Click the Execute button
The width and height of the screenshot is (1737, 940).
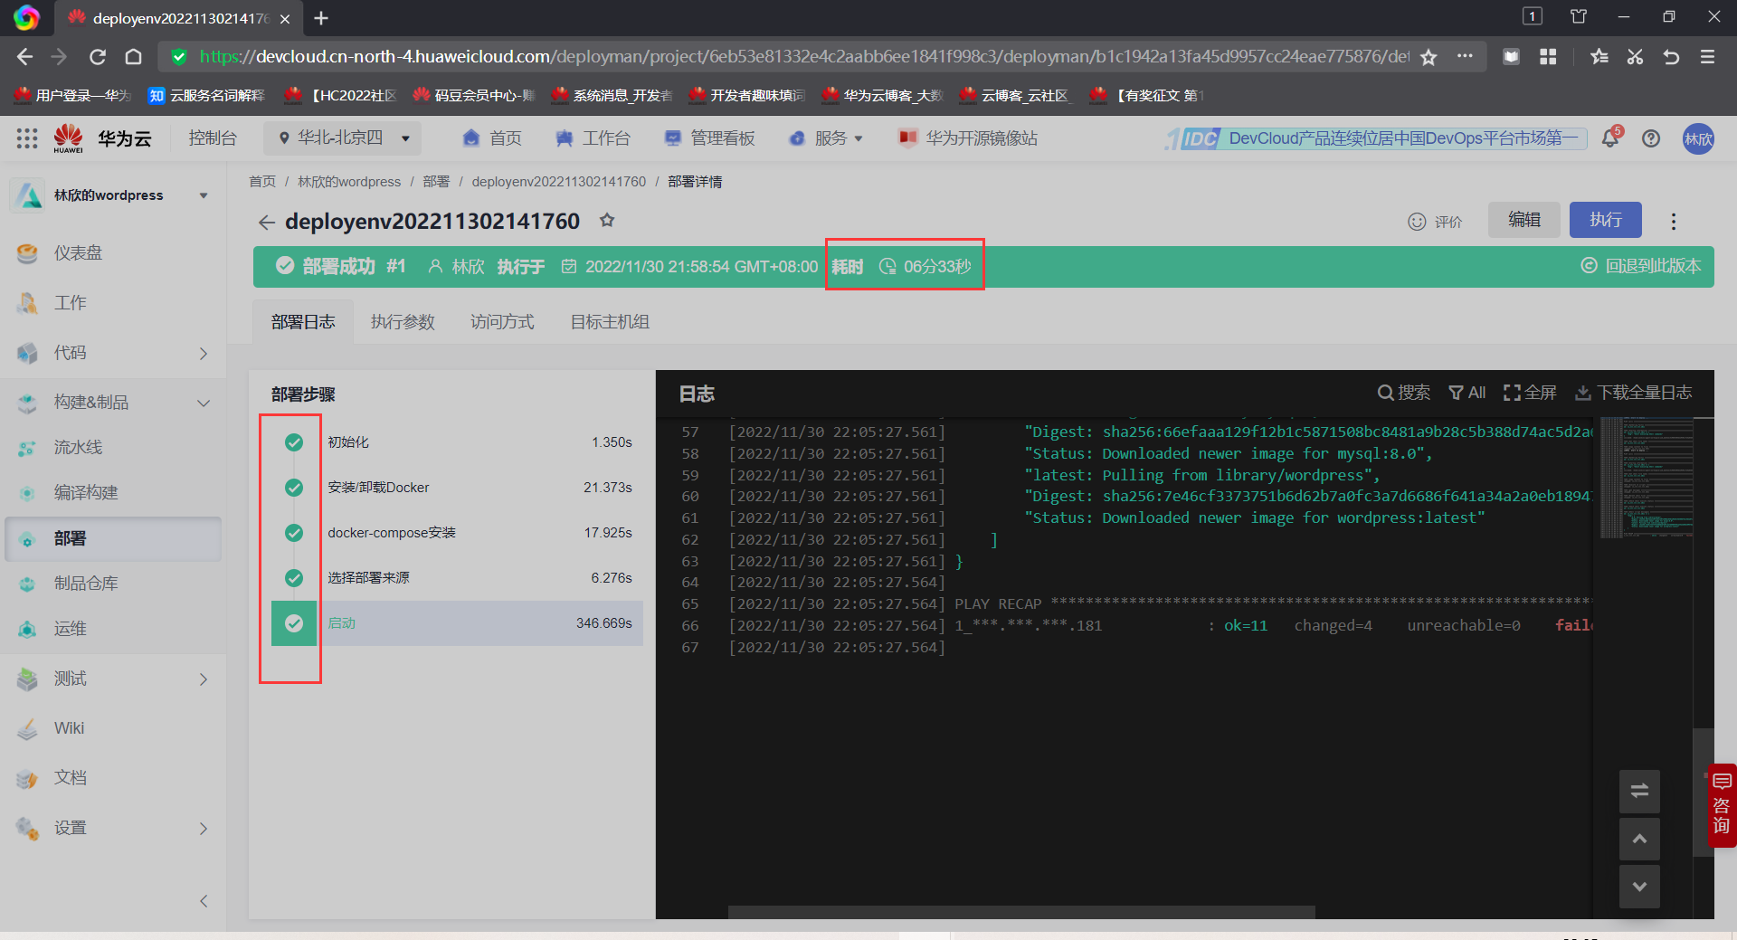(x=1606, y=220)
